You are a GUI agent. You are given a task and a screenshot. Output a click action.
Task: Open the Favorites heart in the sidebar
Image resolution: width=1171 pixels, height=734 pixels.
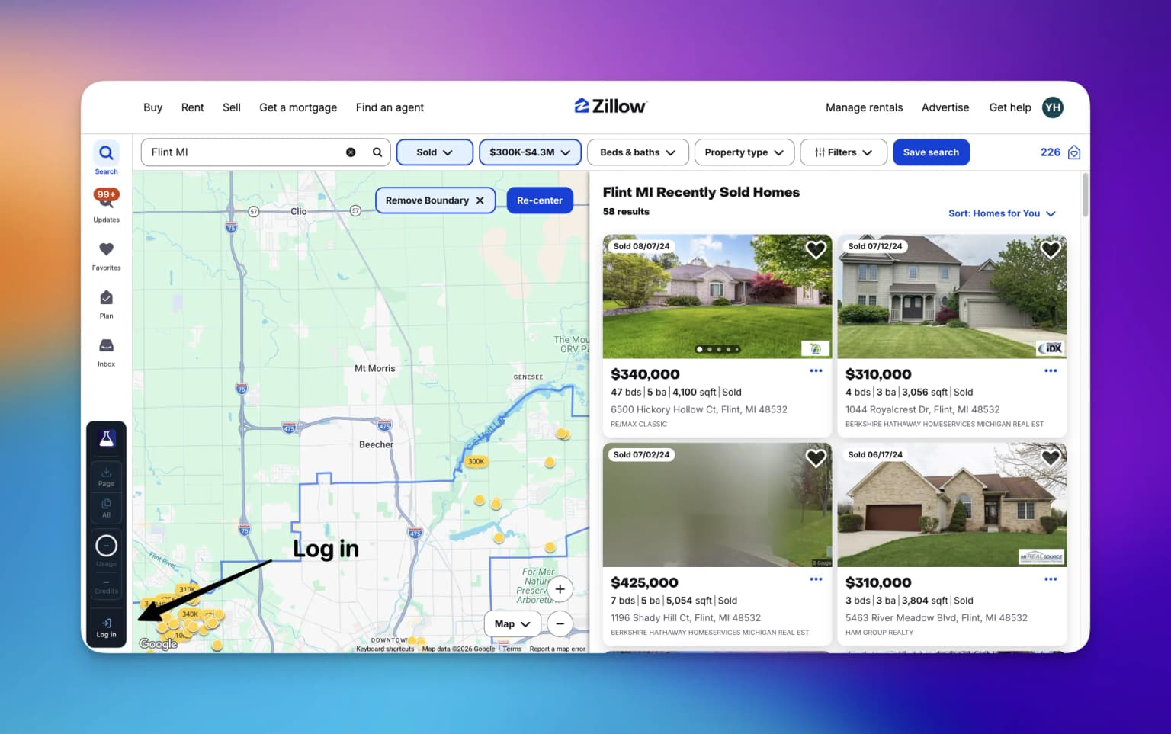point(106,255)
